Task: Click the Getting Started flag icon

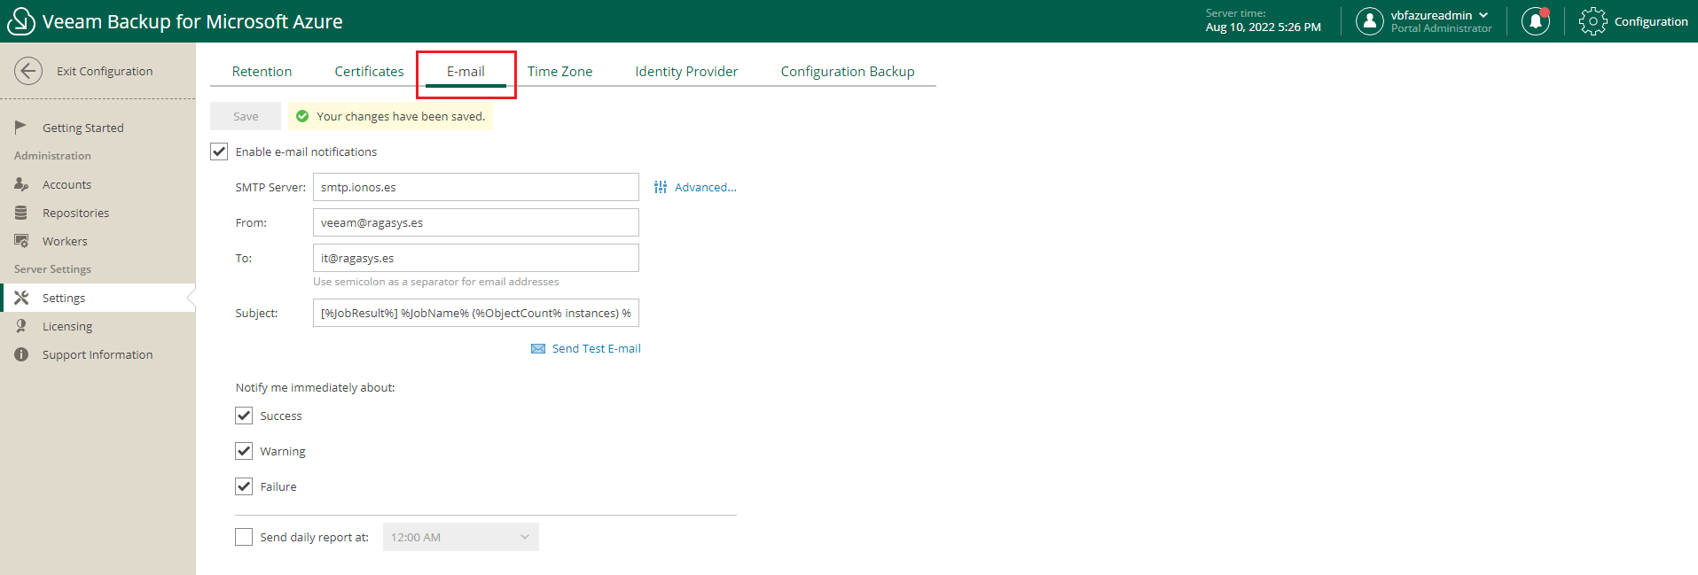Action: coord(20,127)
